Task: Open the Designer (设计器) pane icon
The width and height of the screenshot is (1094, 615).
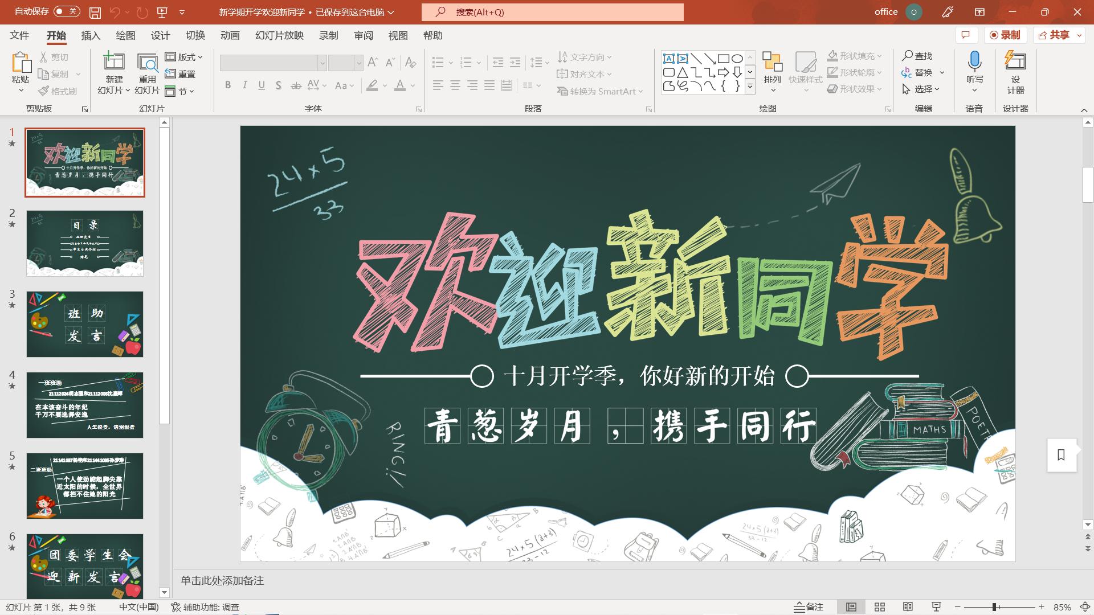Action: 1015,61
